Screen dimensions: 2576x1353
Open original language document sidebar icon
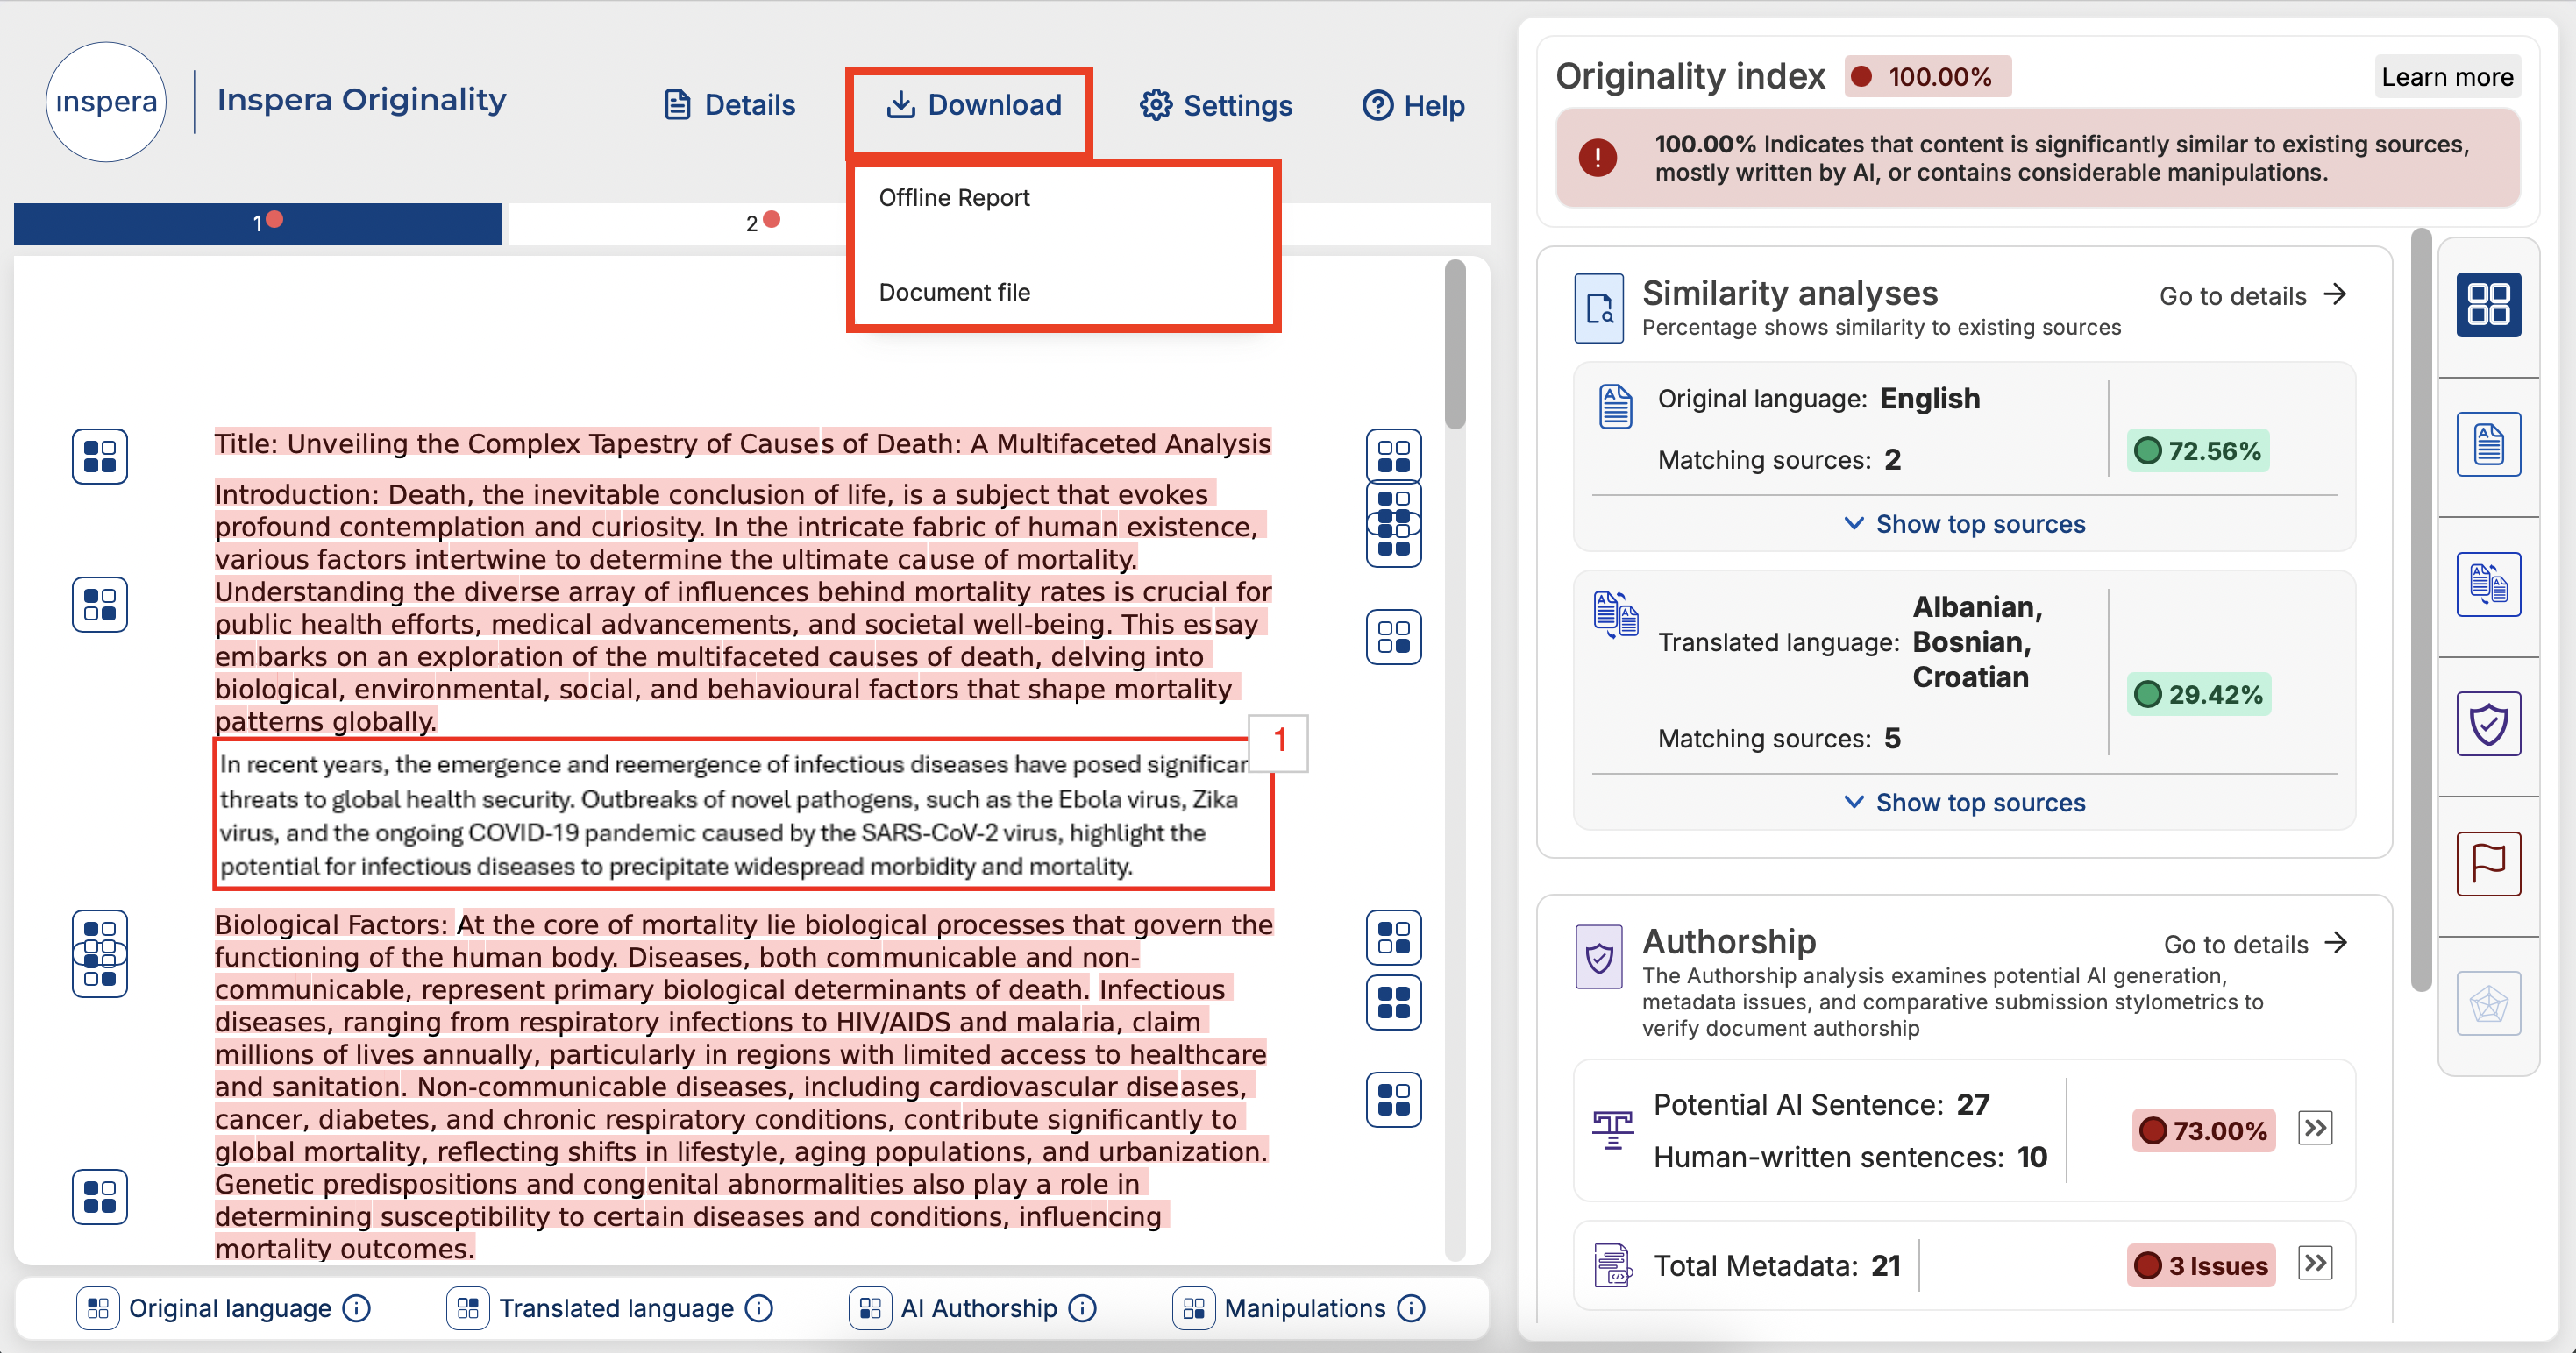[x=2488, y=444]
